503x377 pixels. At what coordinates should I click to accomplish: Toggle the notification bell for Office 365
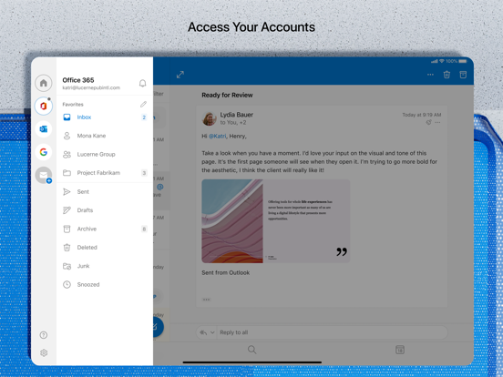point(143,84)
